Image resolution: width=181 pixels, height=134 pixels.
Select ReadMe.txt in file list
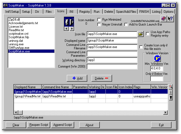31,30
